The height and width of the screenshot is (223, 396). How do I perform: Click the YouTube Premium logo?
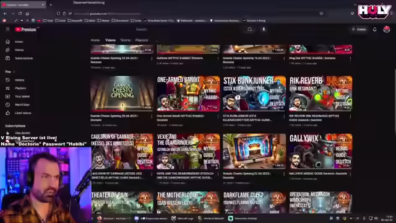coord(25,30)
